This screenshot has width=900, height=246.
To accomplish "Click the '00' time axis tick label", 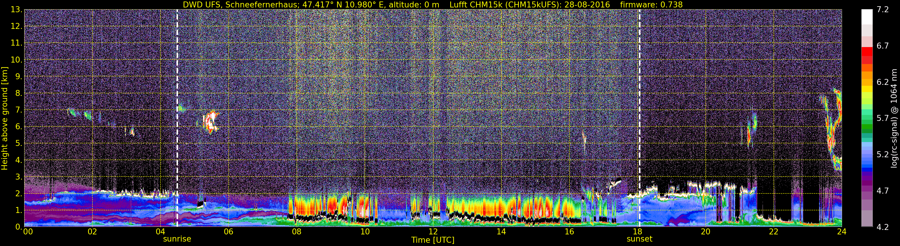I will (x=28, y=232).
